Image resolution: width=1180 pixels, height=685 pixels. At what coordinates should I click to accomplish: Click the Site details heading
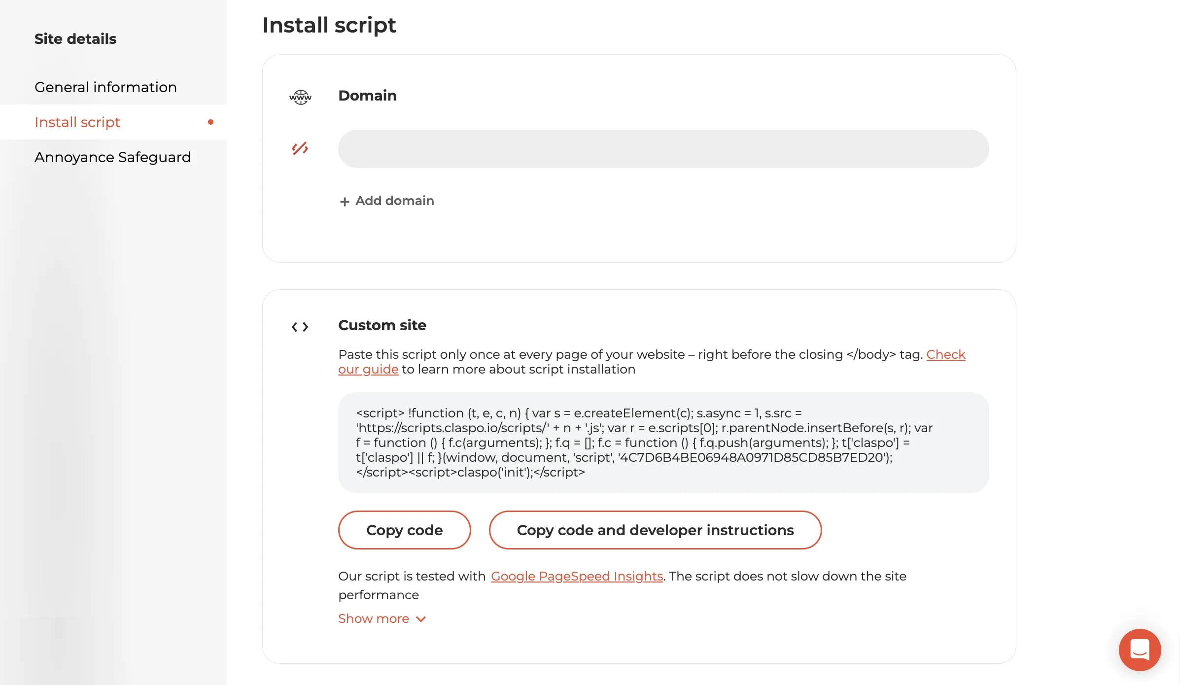tap(75, 39)
